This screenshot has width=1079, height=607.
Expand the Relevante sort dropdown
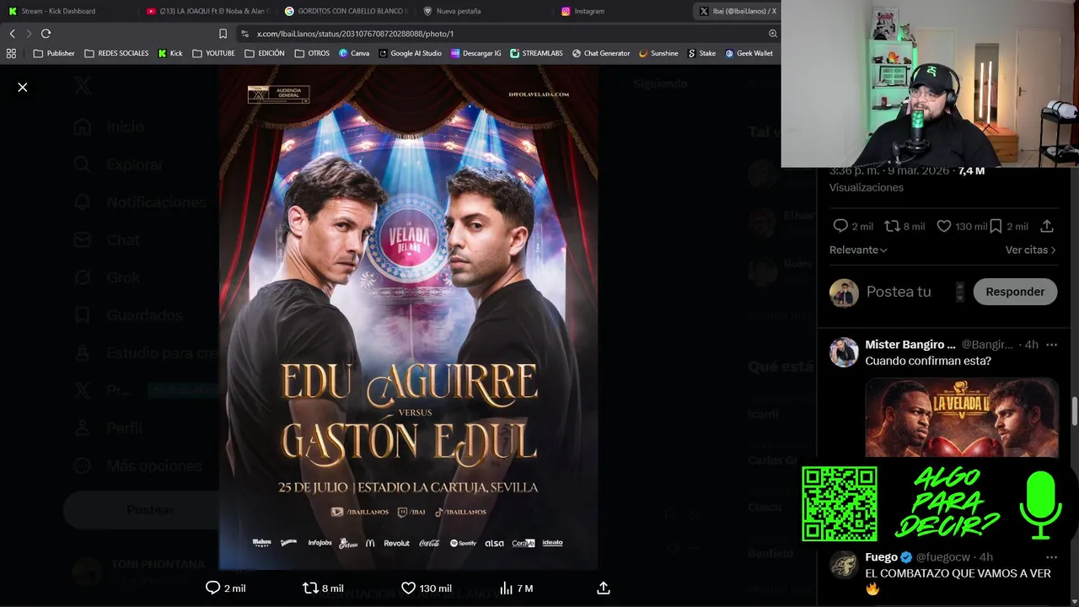point(858,250)
